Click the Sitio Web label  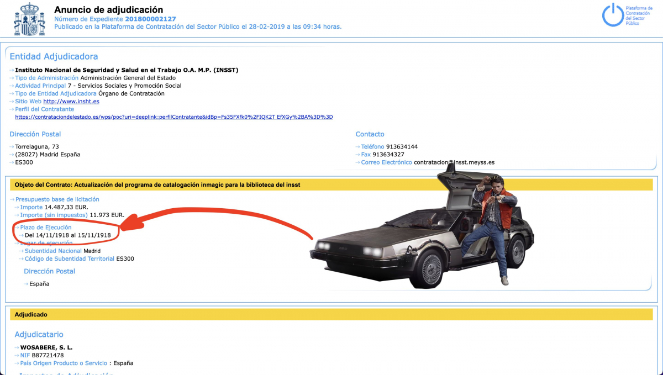click(28, 102)
